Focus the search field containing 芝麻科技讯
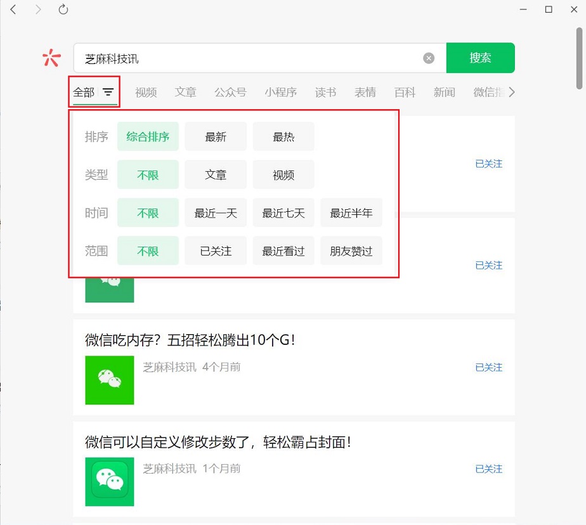 click(260, 58)
